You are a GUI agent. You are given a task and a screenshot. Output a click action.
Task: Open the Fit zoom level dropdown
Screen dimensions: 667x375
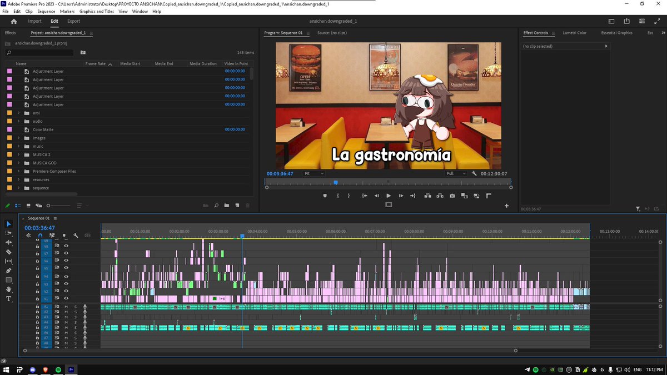coord(314,173)
